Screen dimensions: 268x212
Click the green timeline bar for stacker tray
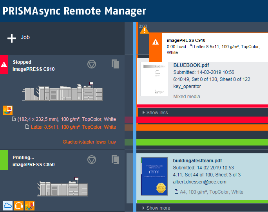coord(202,142)
